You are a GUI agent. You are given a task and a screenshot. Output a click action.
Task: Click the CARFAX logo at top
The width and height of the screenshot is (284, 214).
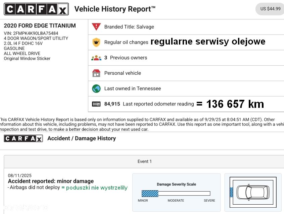(36, 9)
